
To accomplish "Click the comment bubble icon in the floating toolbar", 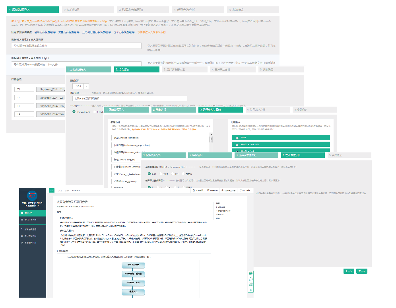I will click(x=251, y=279).
